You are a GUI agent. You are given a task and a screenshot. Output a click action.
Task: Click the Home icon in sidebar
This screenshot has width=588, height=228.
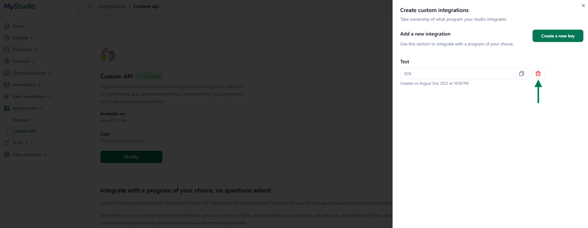(x=7, y=26)
